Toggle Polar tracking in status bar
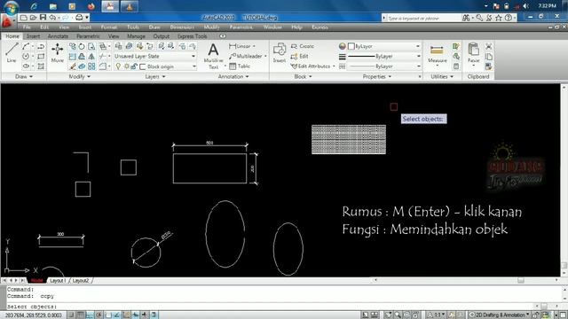 pos(99,315)
